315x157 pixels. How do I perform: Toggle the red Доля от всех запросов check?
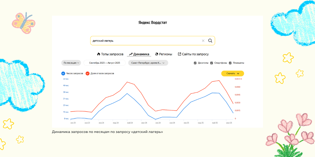tap(87, 74)
